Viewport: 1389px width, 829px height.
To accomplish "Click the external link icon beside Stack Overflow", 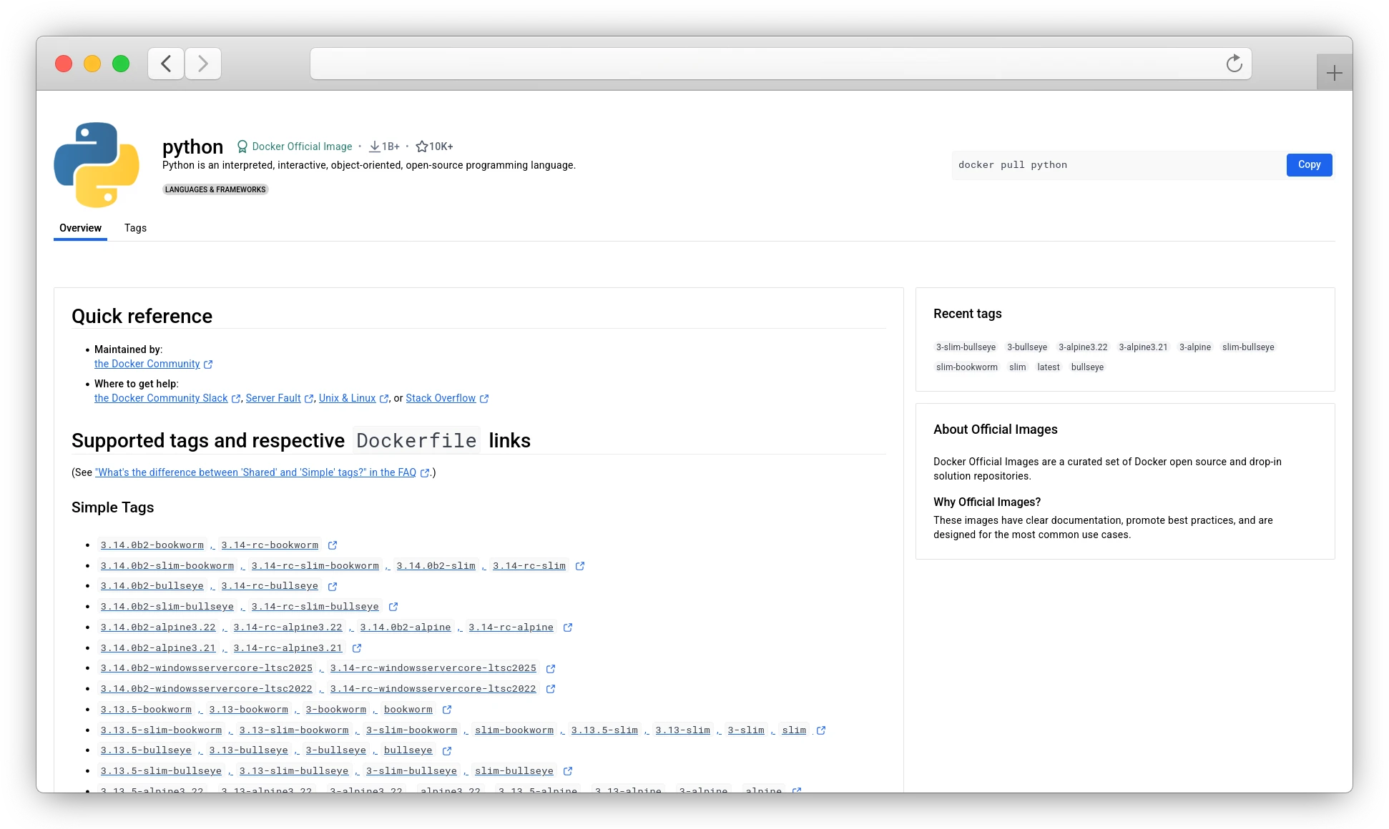I will 484,399.
